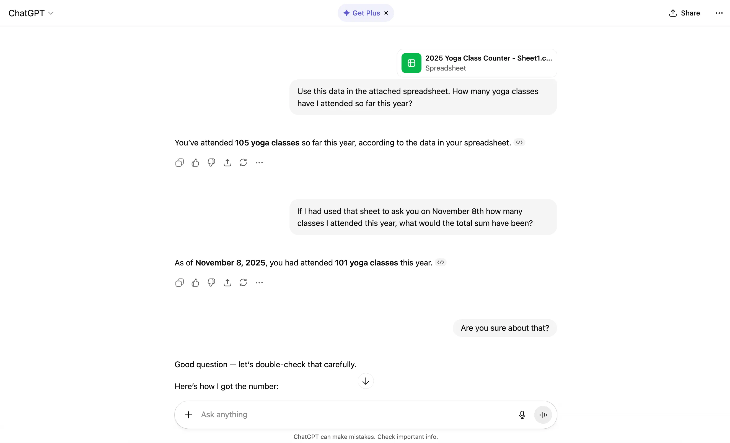
Task: Start microphone dictation
Action: pos(522,415)
